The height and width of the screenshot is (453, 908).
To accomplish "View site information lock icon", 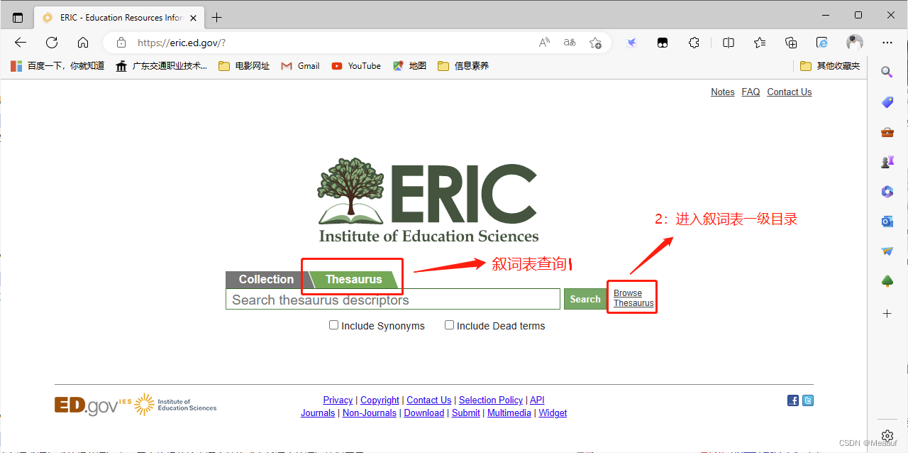I will pos(121,43).
